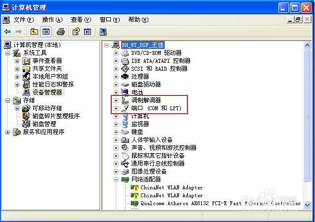Click the 磁盘管理 tree icon
Screen dimensions: 315x222
[26, 124]
